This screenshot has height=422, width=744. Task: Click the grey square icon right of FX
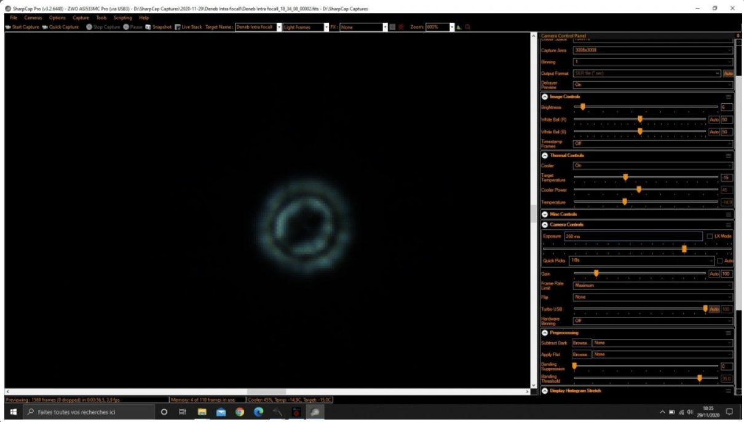coord(393,27)
